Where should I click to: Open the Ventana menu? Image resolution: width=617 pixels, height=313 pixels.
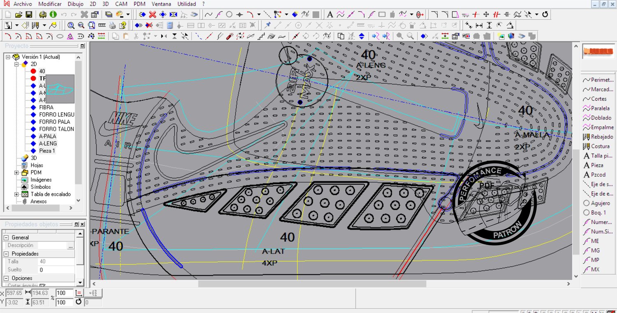[162, 4]
